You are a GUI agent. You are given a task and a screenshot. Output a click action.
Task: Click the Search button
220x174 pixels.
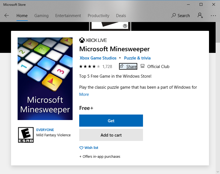180,15
